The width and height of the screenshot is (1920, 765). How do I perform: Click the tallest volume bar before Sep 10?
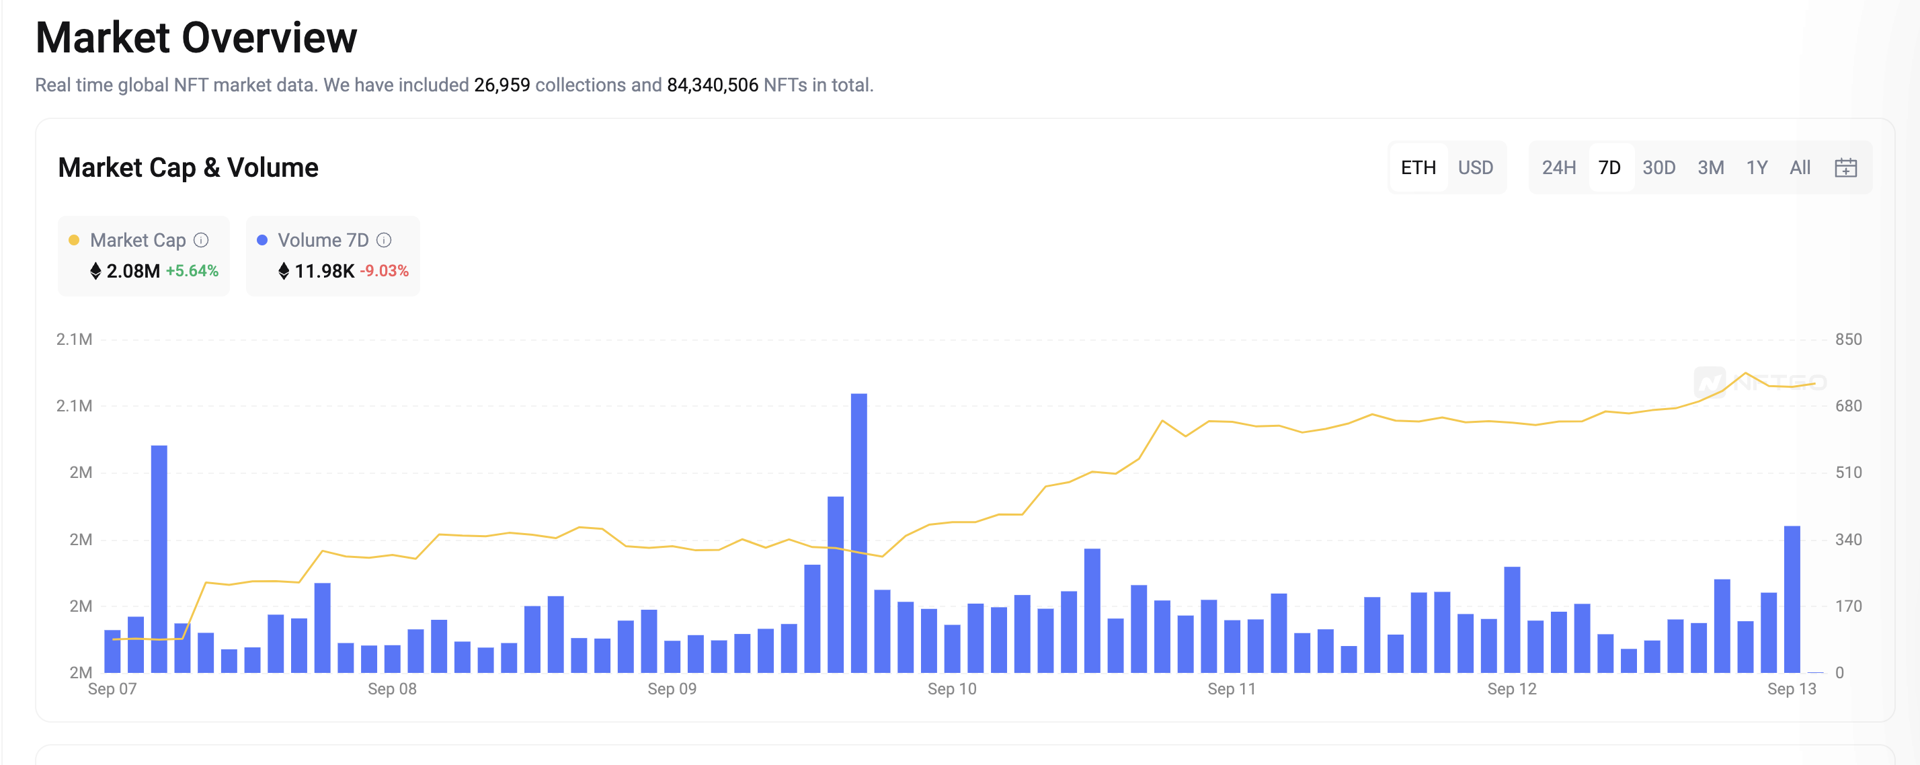click(x=858, y=533)
